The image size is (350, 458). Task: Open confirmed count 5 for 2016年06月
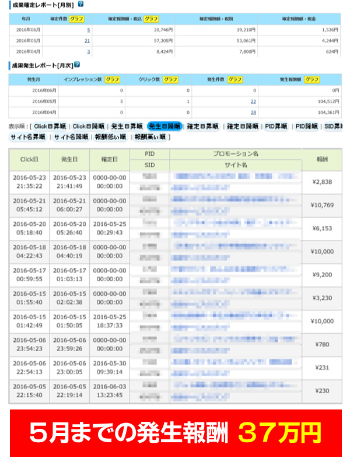point(88,30)
